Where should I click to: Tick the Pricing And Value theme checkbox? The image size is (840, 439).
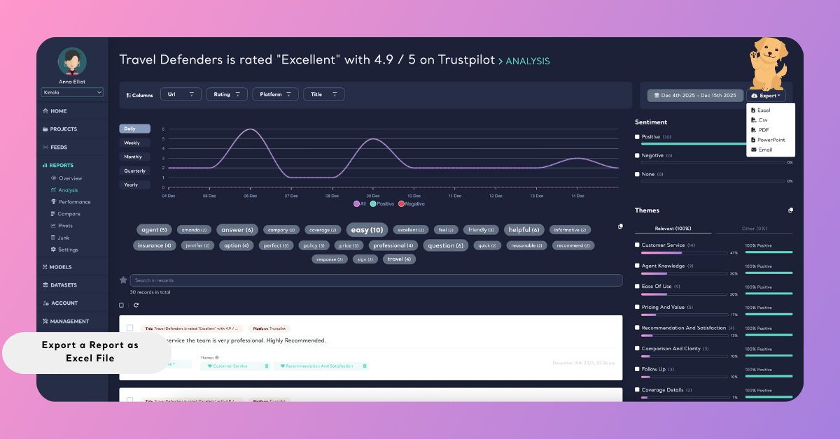click(x=637, y=307)
